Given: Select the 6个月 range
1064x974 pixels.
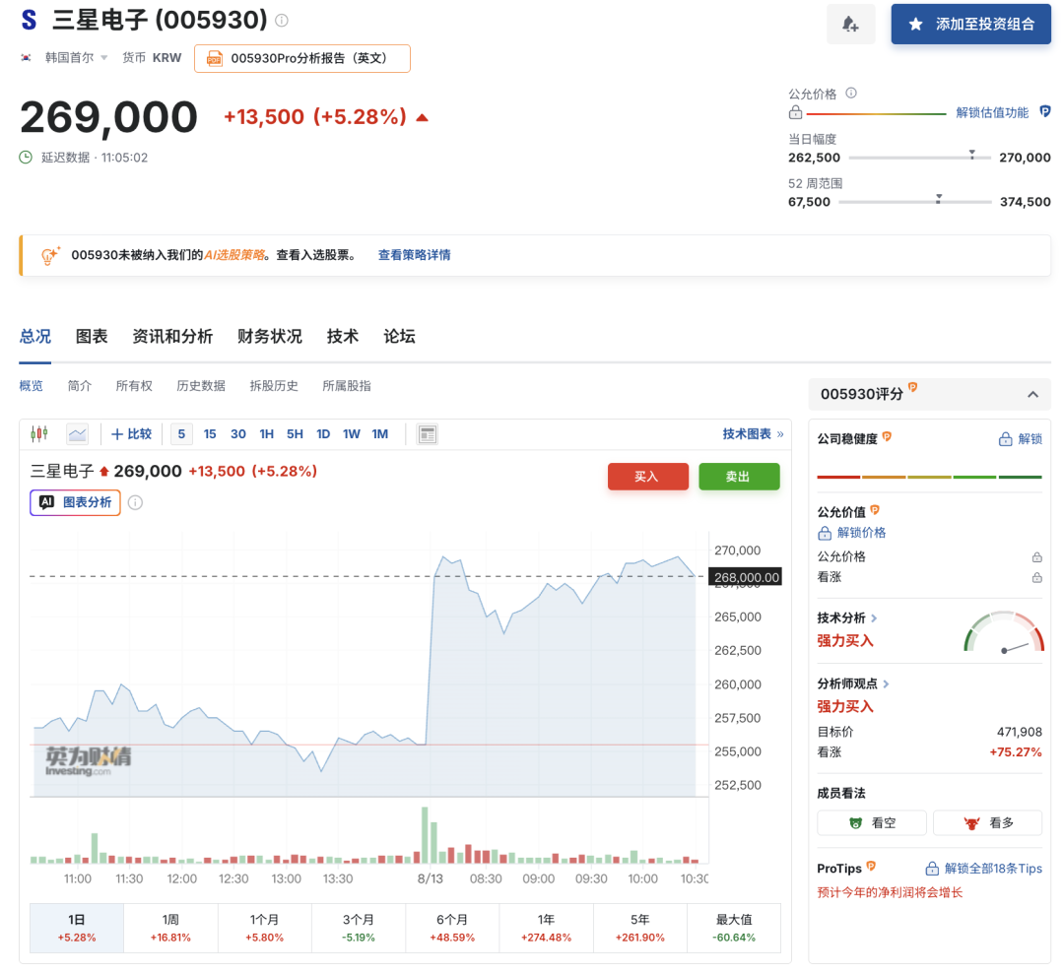Looking at the screenshot, I should tap(452, 928).
